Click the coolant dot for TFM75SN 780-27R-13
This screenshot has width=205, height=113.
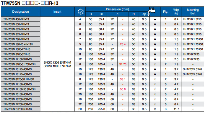coord(155,39)
